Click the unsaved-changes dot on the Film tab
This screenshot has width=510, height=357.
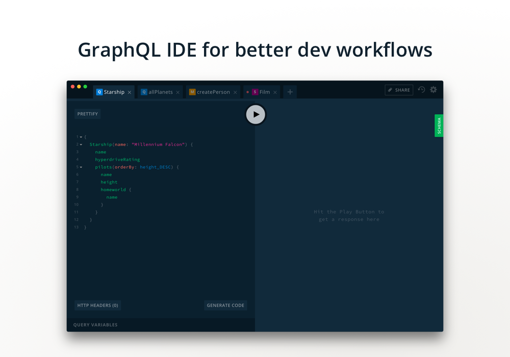pyautogui.click(x=247, y=92)
